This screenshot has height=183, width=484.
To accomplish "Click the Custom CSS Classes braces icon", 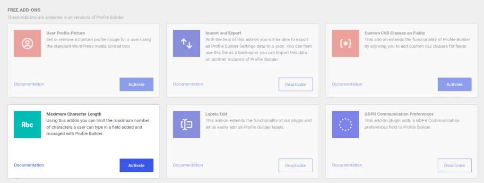I will point(346,43).
